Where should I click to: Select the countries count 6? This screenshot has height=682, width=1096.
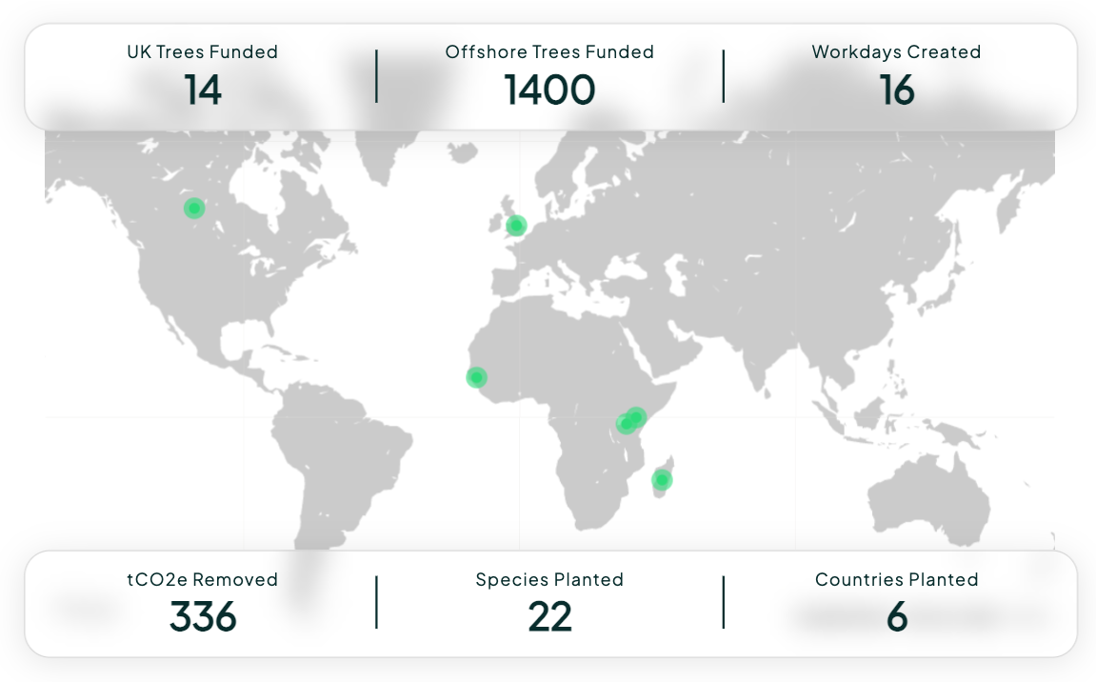(x=896, y=617)
